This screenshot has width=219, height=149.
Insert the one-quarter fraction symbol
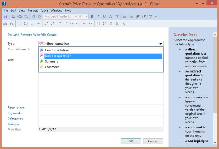coord(123,24)
